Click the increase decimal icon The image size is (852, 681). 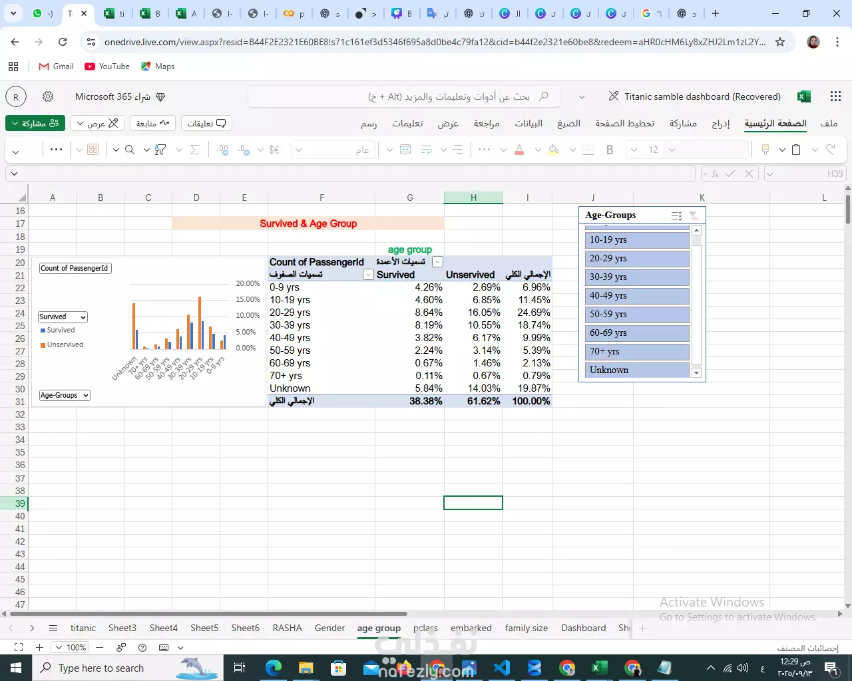(244, 150)
